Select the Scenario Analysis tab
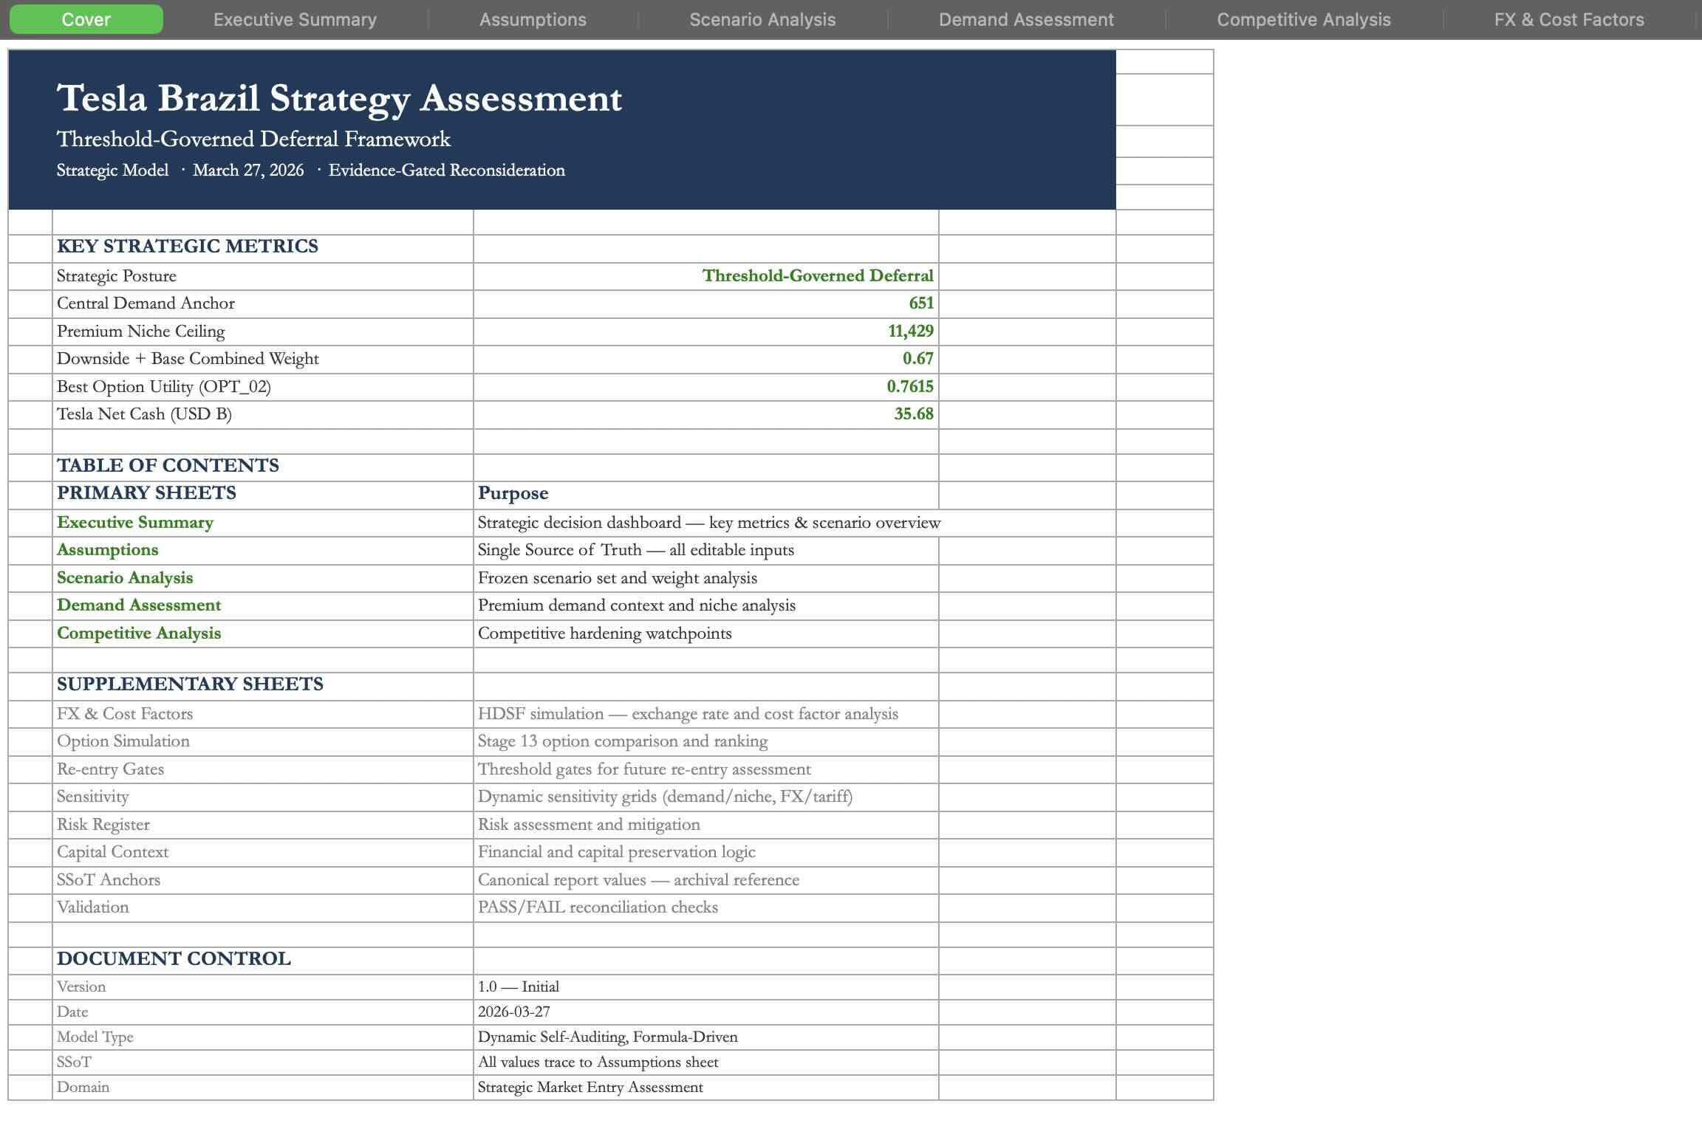The image size is (1702, 1140). pos(762,20)
